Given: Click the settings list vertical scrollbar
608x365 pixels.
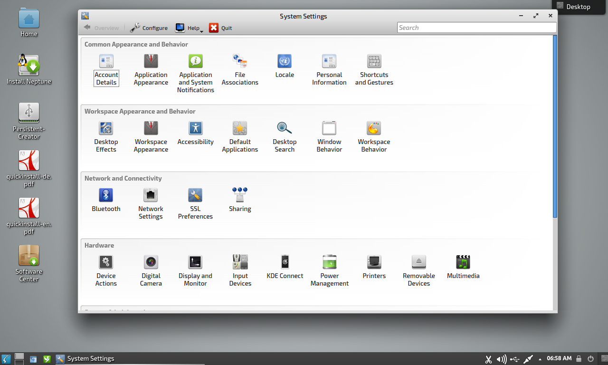Looking at the screenshot, I should [555, 126].
